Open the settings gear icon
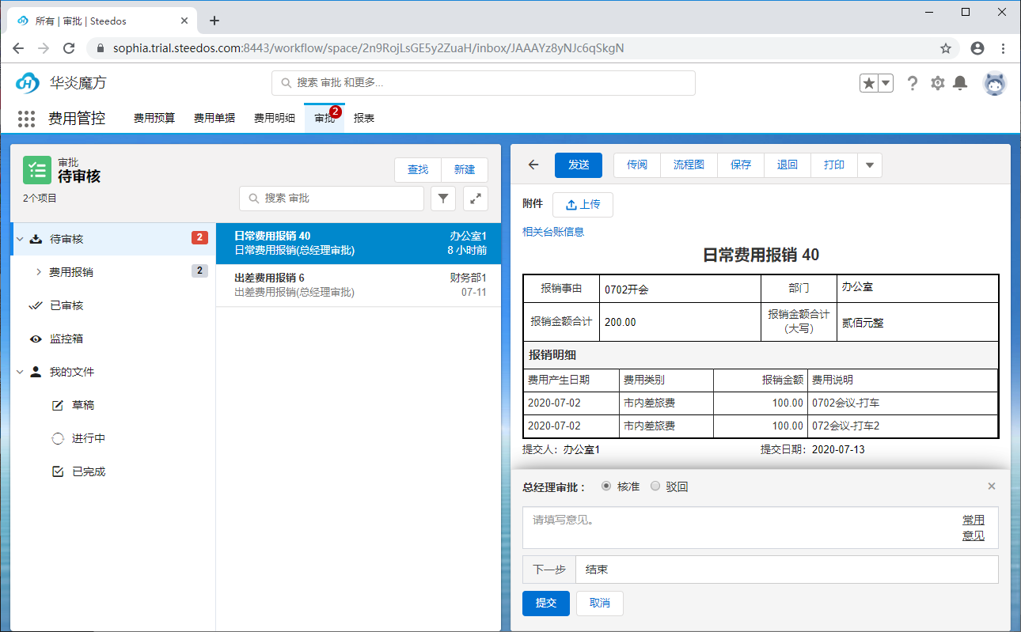 click(937, 82)
